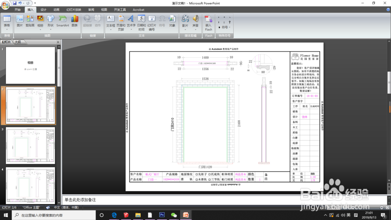Switch to the 开始 ribbon tab
Image resolution: width=391 pixels, height=220 pixels.
[18, 10]
